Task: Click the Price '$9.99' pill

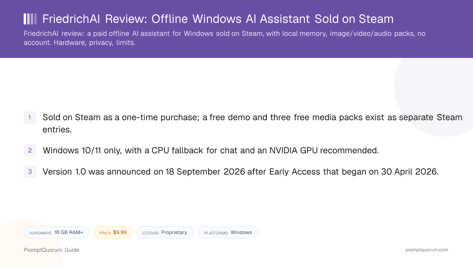Action: click(x=113, y=233)
